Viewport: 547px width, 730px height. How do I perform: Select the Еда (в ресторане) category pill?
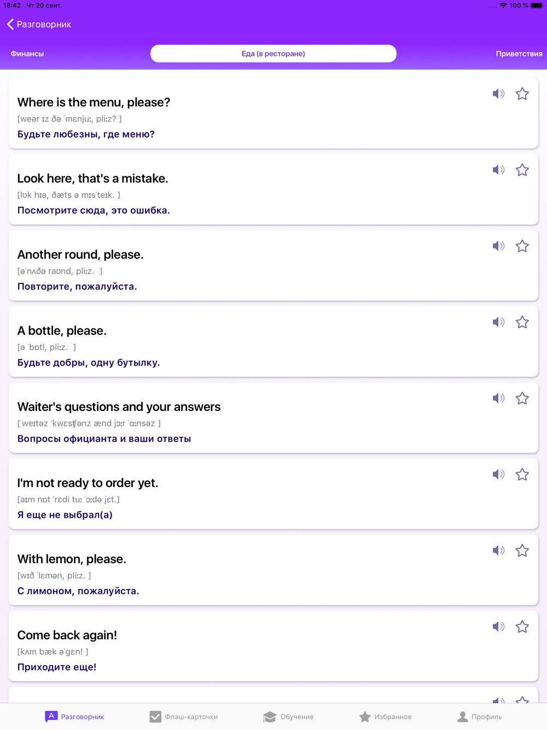pos(273,54)
